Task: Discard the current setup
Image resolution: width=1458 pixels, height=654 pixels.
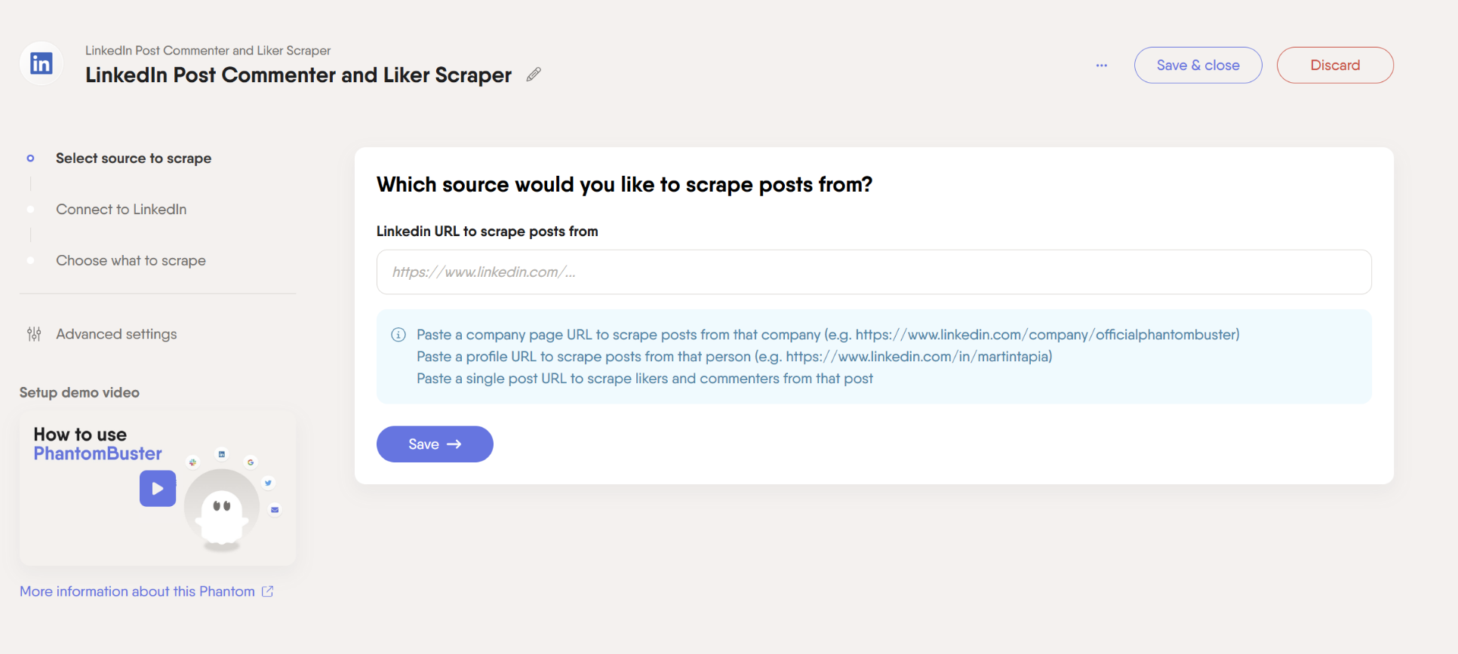Action: pyautogui.click(x=1334, y=65)
